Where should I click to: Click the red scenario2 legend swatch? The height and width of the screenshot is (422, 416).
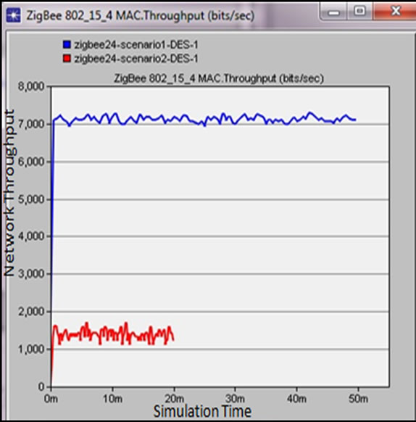tap(67, 59)
